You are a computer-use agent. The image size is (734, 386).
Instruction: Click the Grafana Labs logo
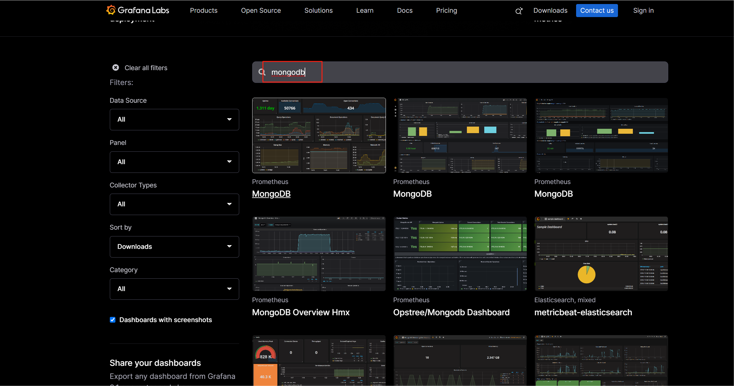click(137, 10)
